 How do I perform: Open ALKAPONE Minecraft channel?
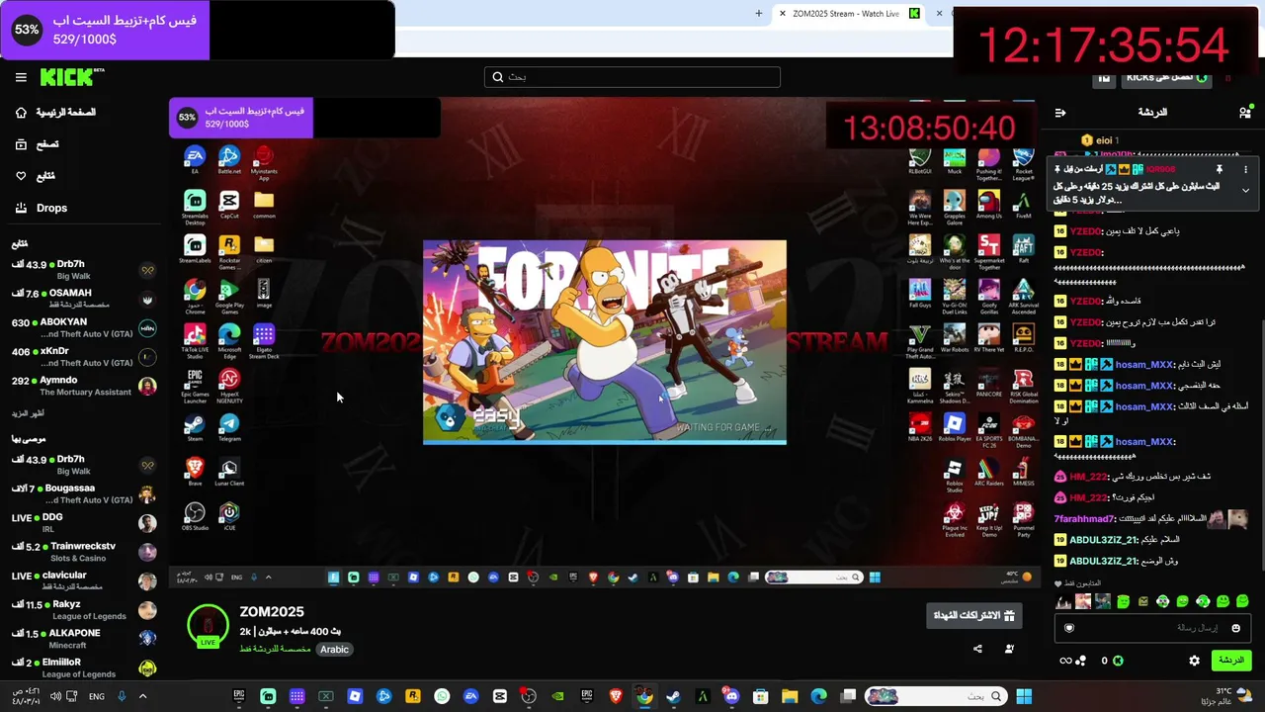[84, 639]
